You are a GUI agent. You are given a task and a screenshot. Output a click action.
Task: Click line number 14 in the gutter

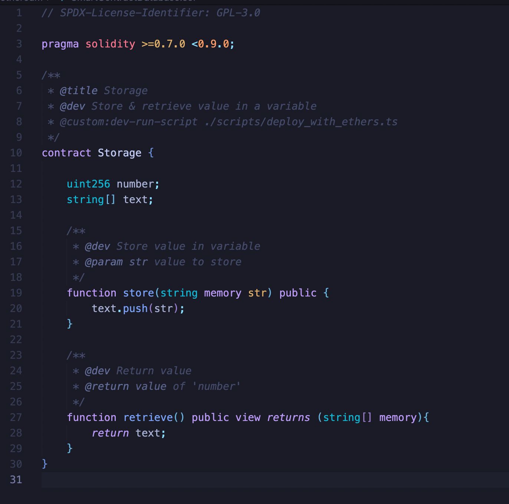(16, 215)
